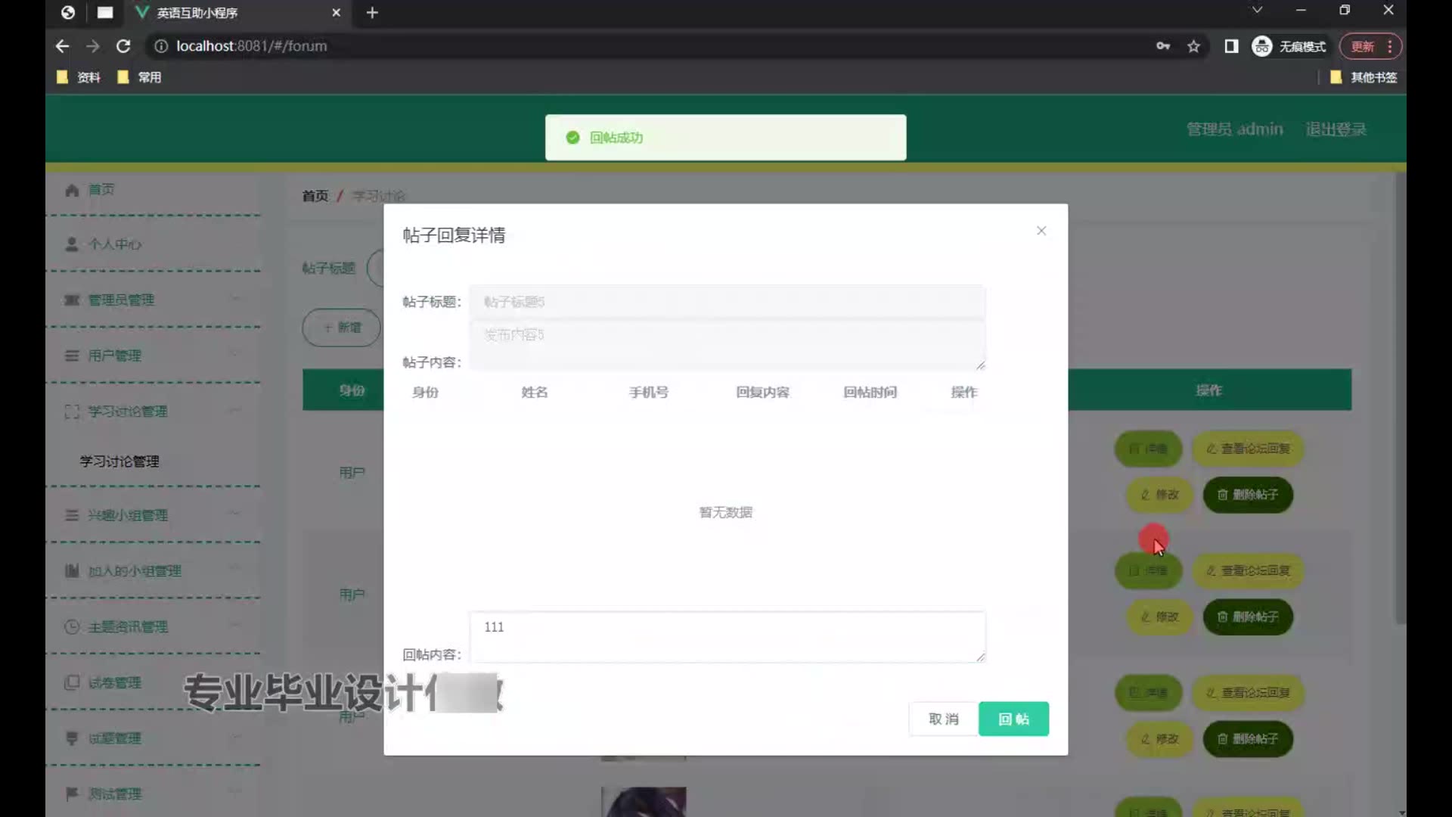Open the 个人中心 sidebar item
The height and width of the screenshot is (817, 1452).
114,244
